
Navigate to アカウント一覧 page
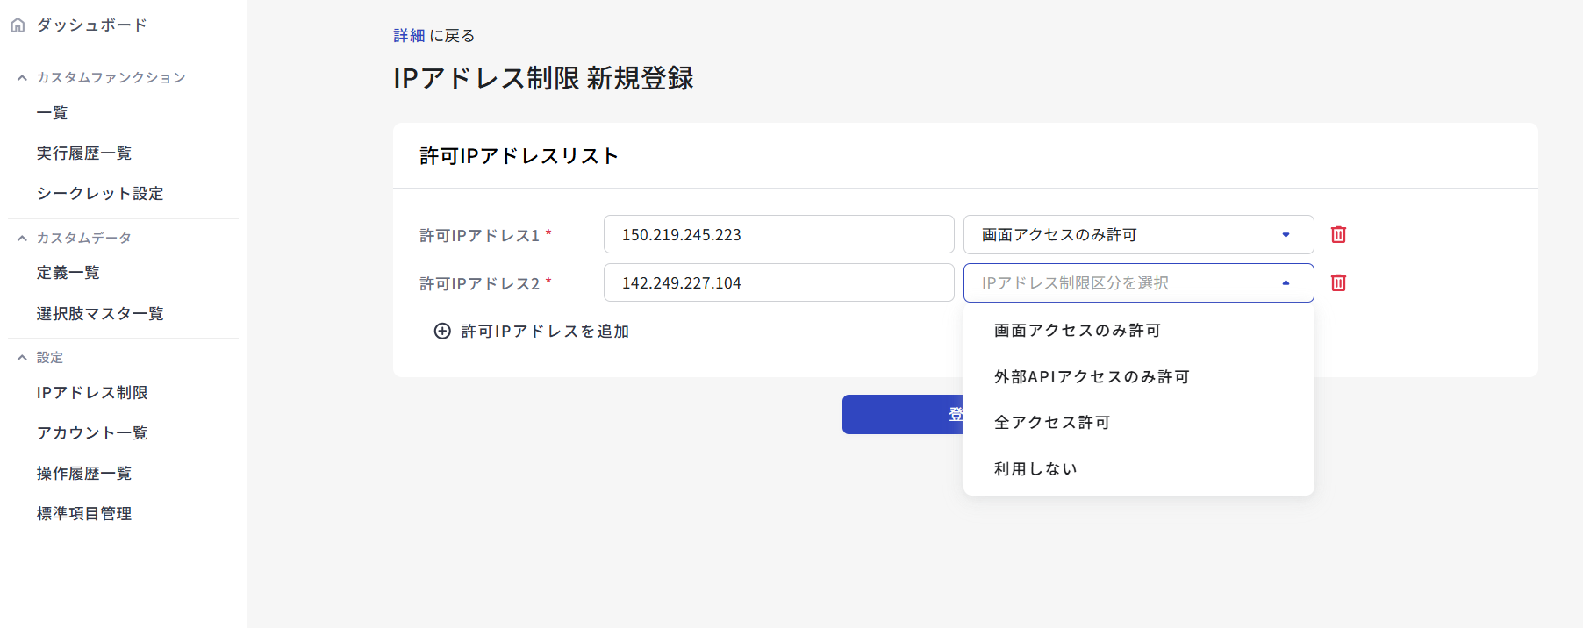tap(92, 433)
